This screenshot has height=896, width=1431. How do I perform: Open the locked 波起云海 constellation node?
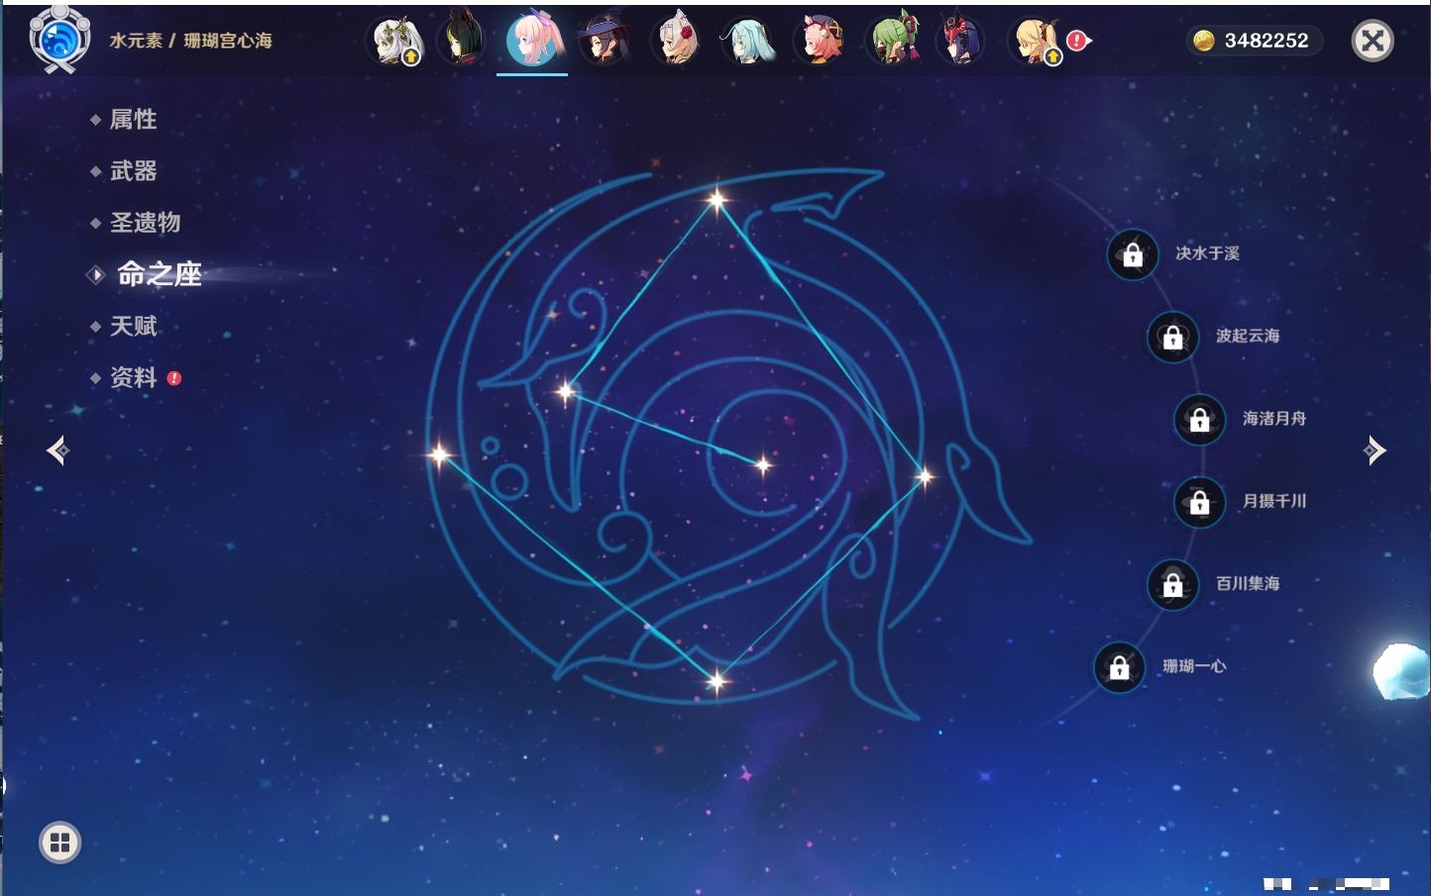[1172, 337]
